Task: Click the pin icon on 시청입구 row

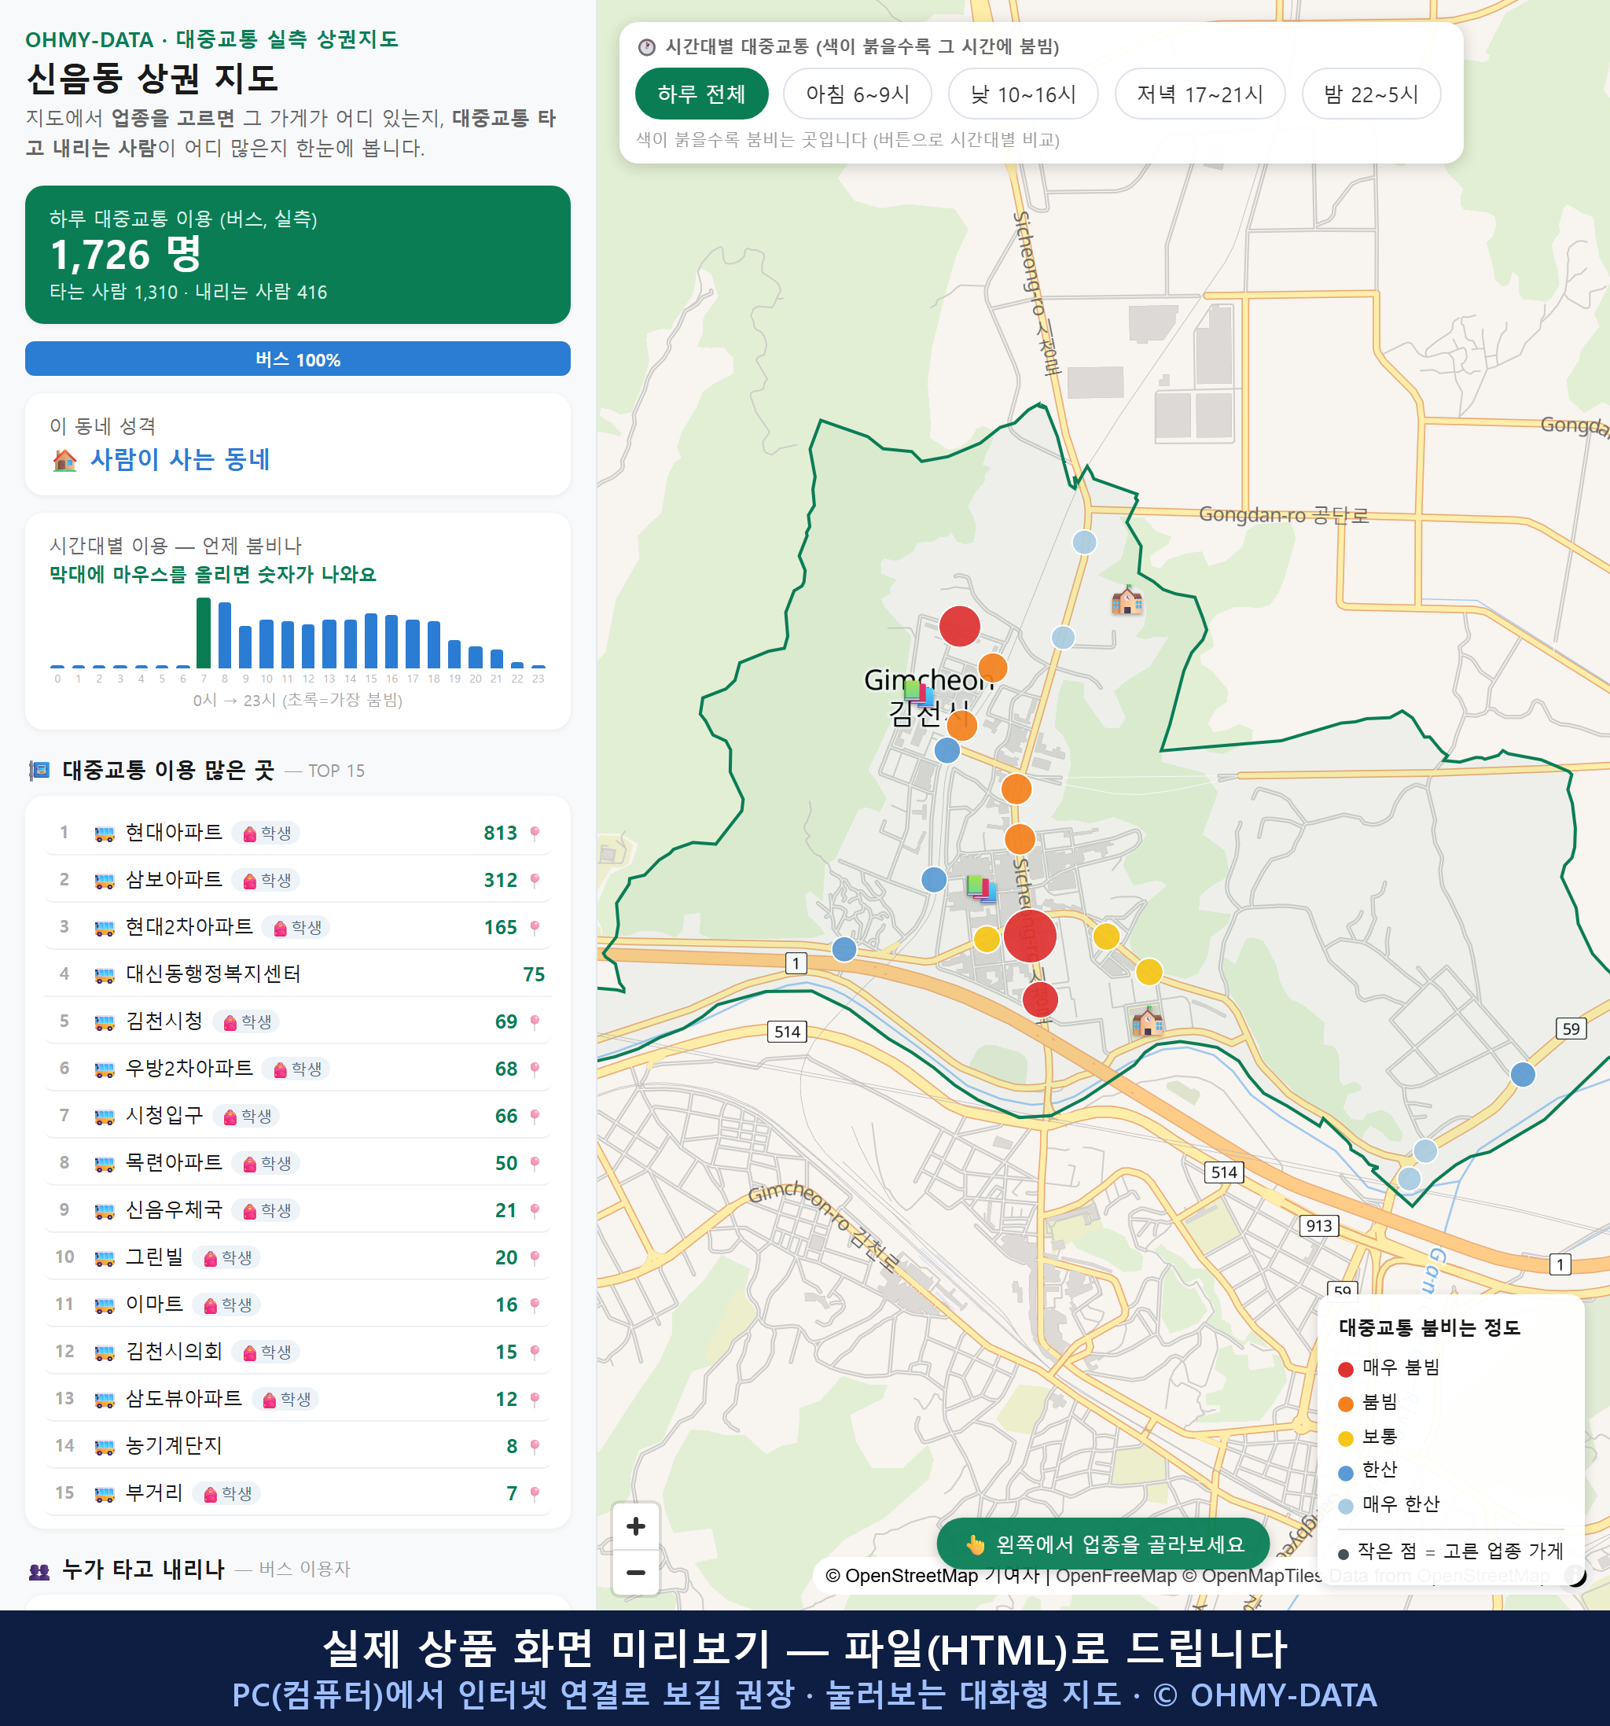Action: click(535, 1116)
